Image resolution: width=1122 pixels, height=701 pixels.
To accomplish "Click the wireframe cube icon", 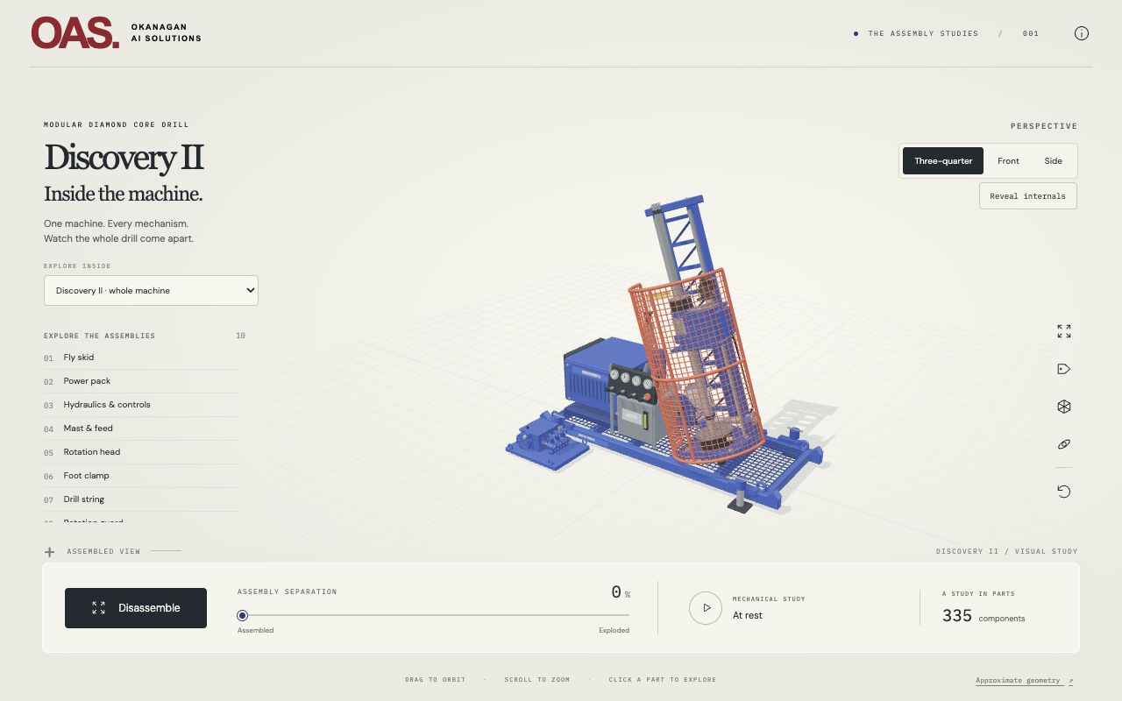I will point(1063,407).
